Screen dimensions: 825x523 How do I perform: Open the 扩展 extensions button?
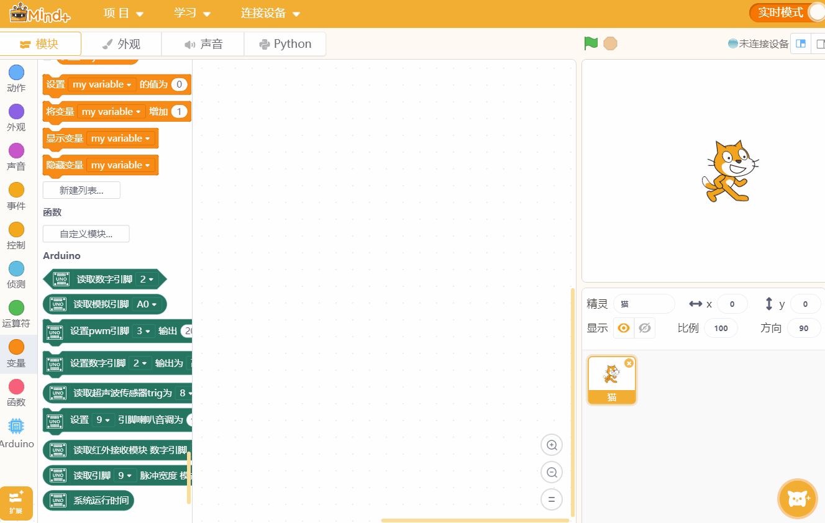click(16, 503)
